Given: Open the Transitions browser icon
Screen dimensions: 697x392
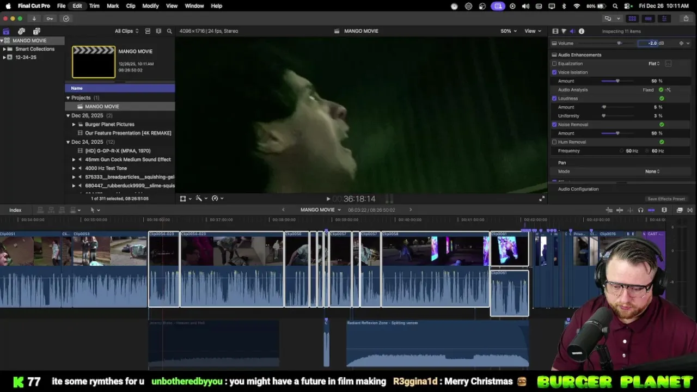Looking at the screenshot, I should pyautogui.click(x=690, y=210).
